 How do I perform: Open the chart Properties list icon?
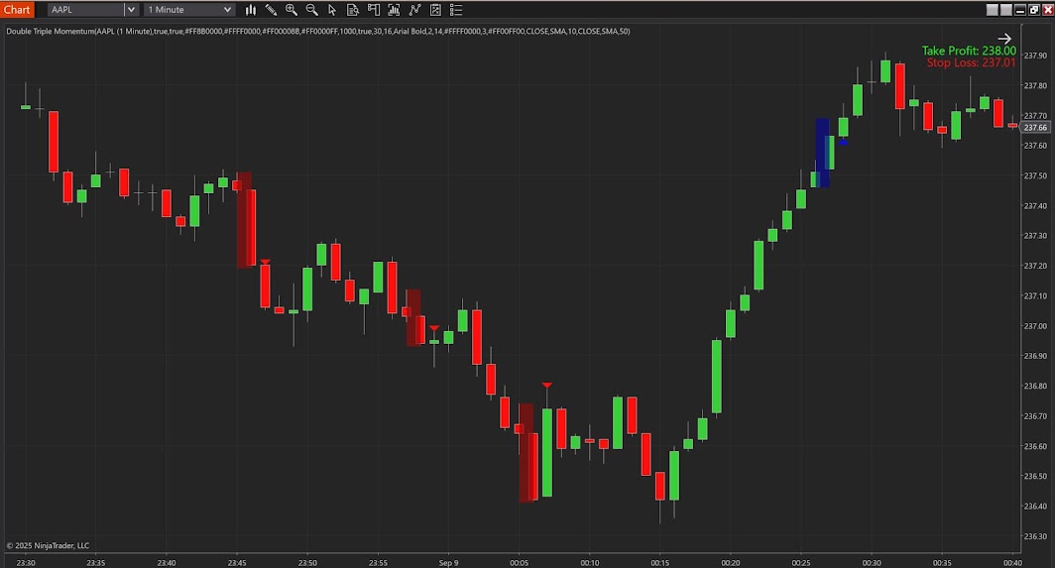(x=456, y=10)
